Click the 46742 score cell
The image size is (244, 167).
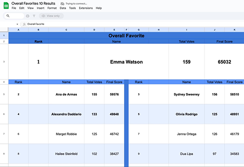pos(114,134)
